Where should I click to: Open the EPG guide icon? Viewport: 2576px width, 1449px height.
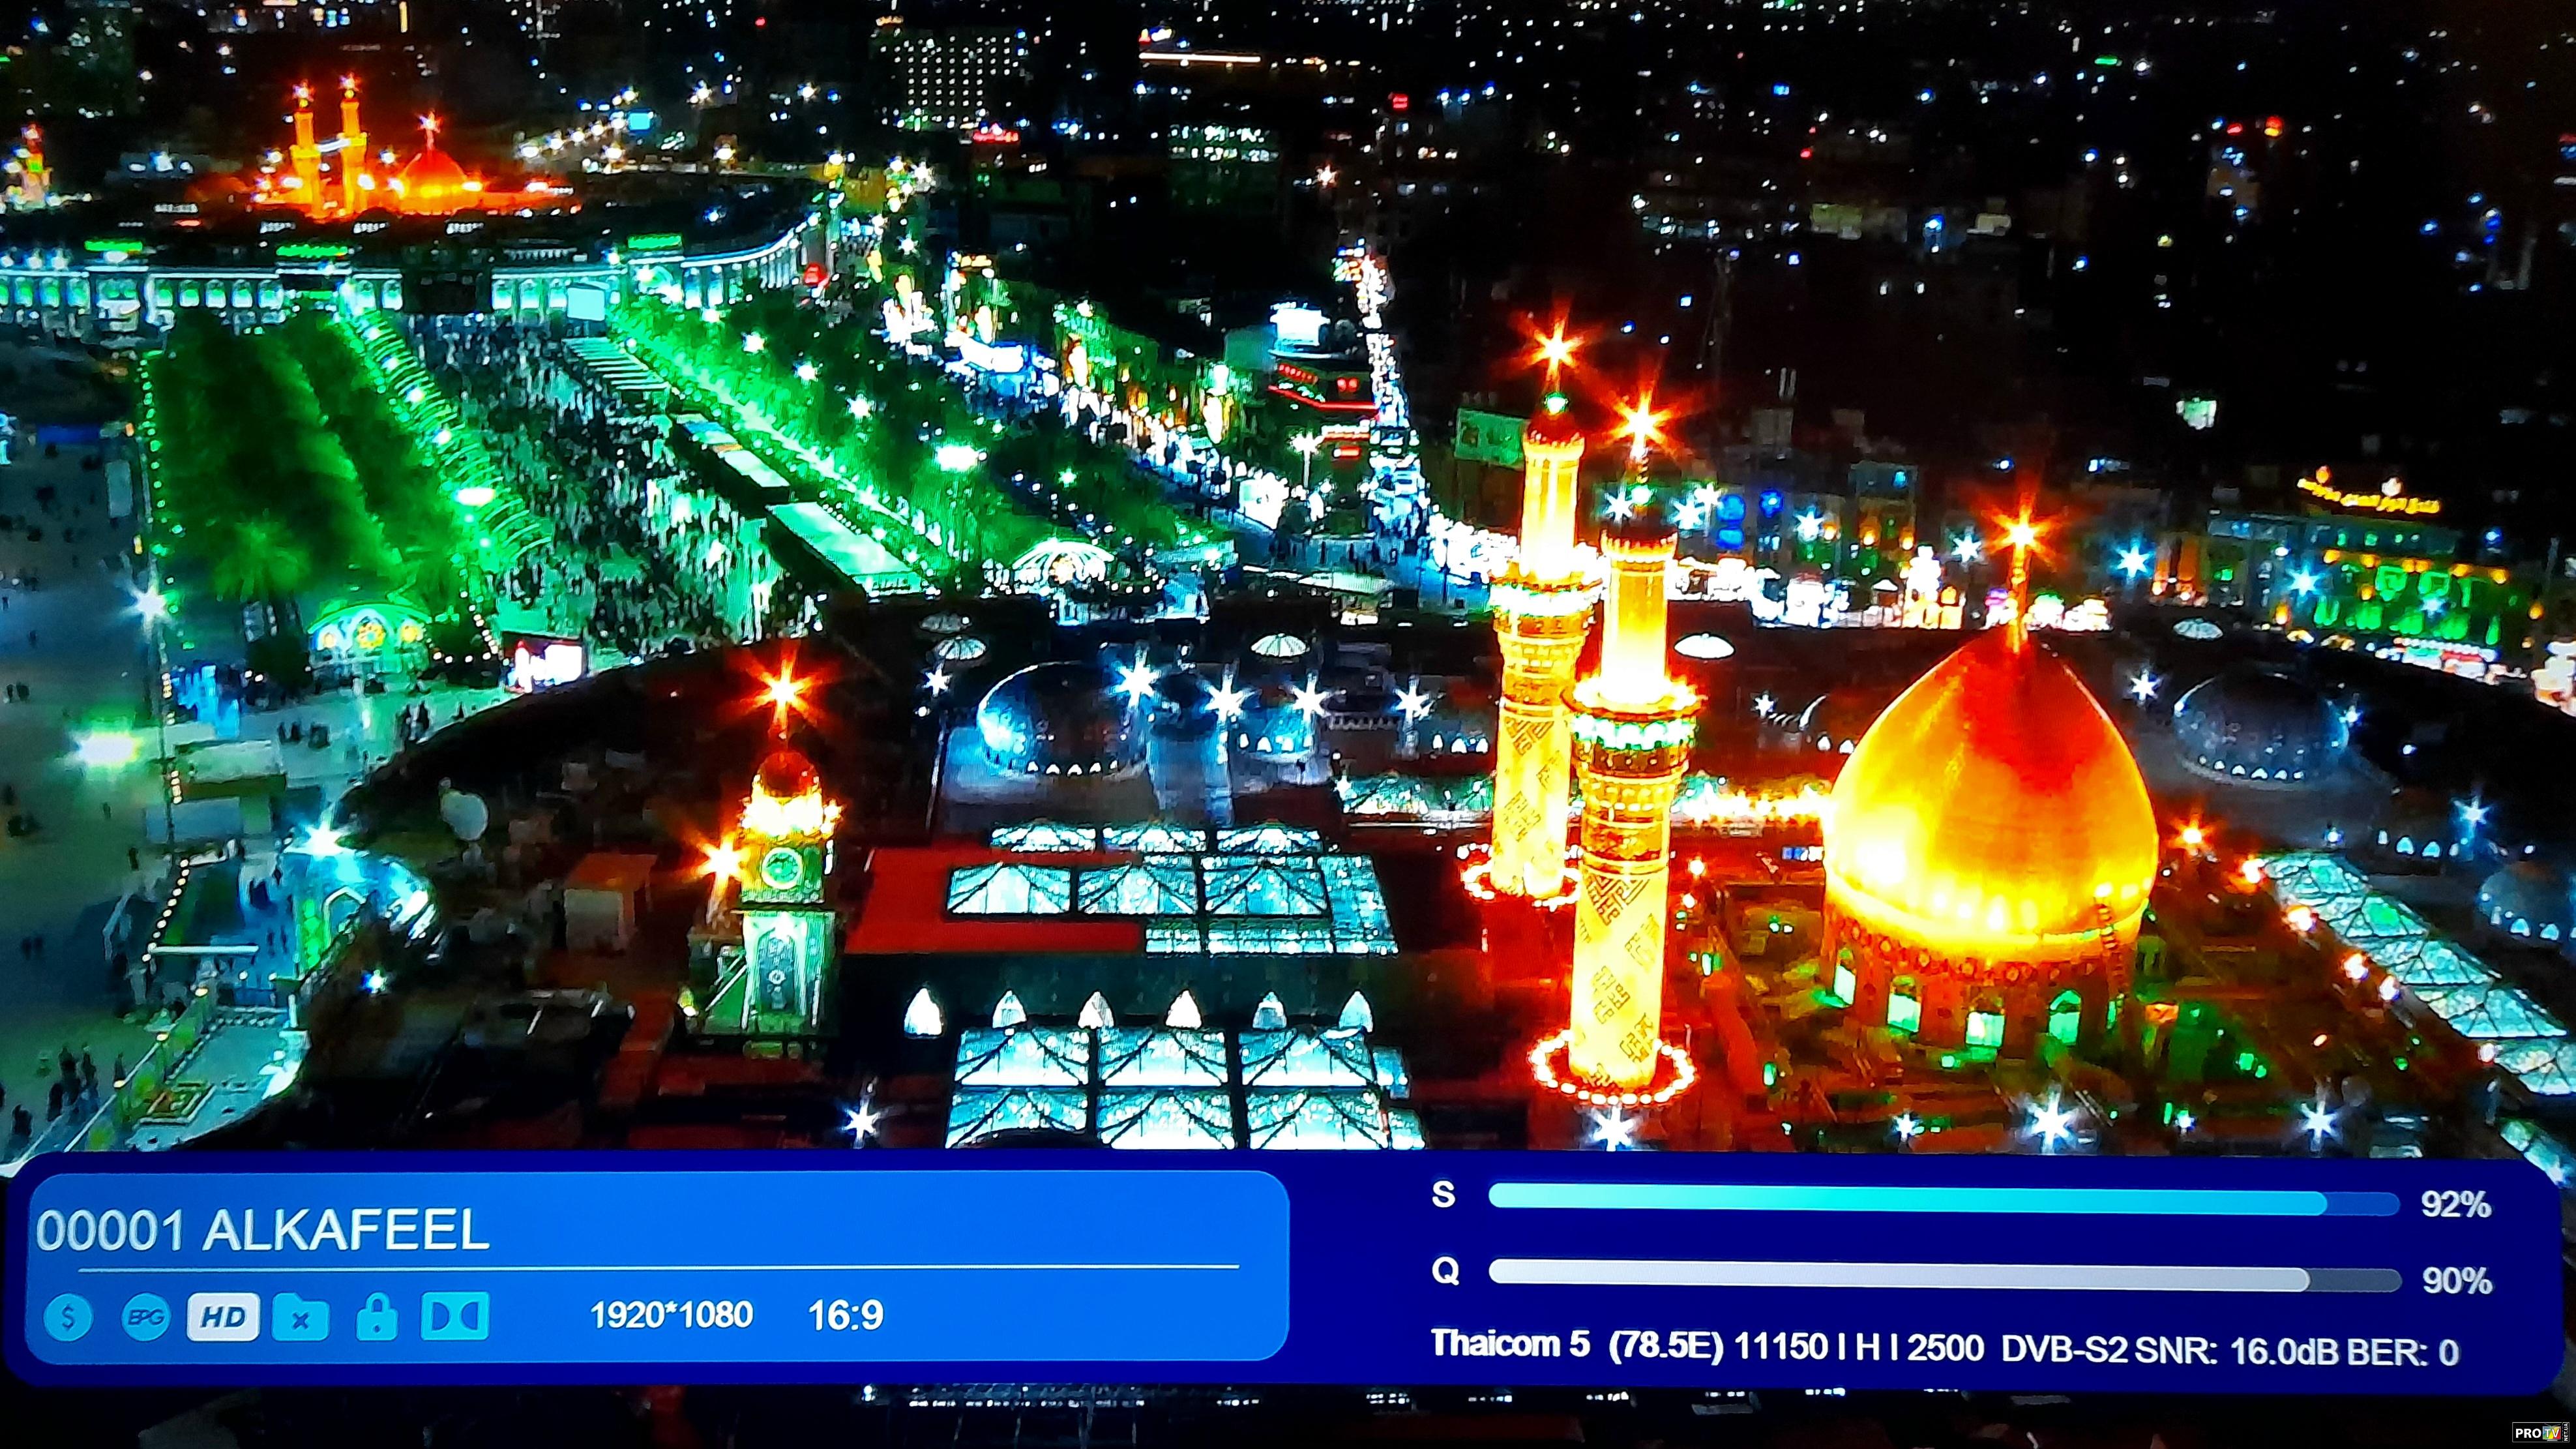[146, 1318]
